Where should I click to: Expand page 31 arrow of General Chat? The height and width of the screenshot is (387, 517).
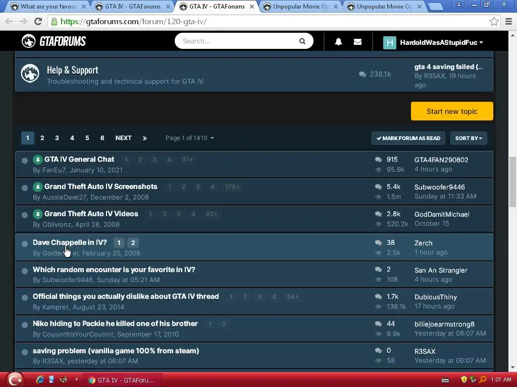click(187, 160)
